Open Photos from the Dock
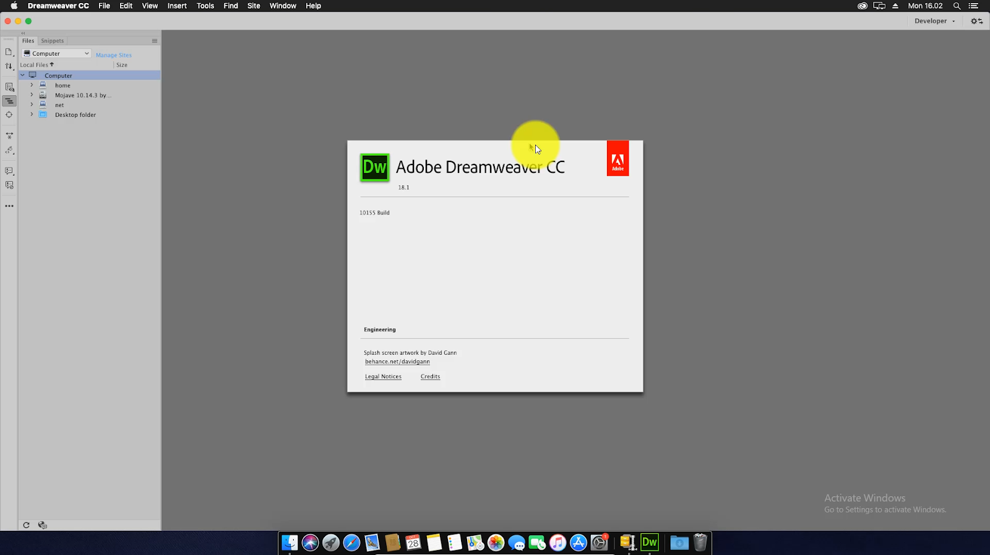Screen dimensions: 990x555 pos(496,543)
